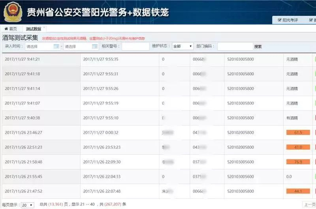The height and width of the screenshot is (209, 316).
Task: Click the 搜索 search button
Action: point(258,47)
